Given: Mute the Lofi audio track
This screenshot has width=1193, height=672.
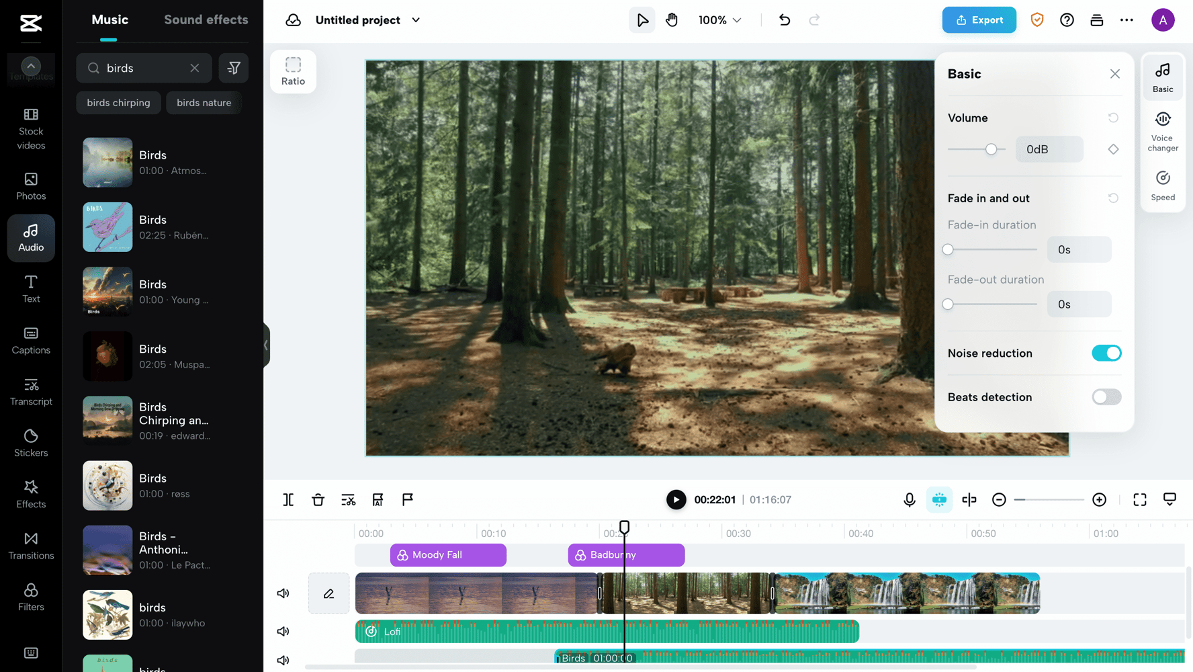Looking at the screenshot, I should tap(283, 631).
